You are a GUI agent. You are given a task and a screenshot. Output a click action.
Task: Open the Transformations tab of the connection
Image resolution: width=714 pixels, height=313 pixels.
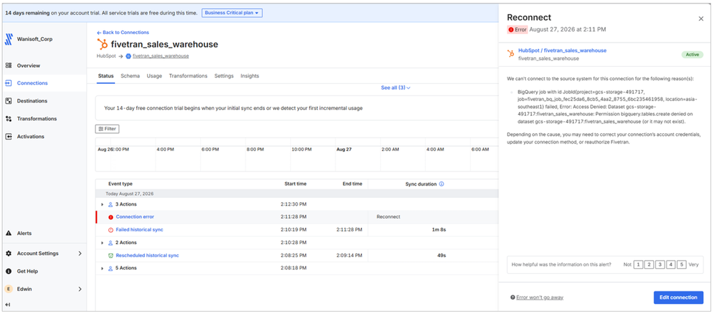click(x=188, y=76)
